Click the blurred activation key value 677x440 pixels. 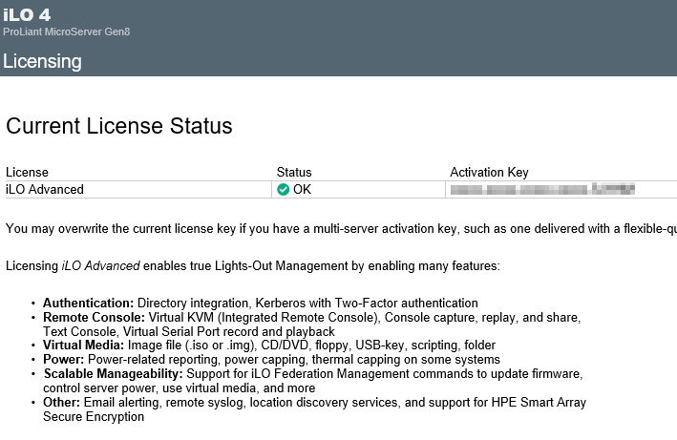pyautogui.click(x=542, y=189)
